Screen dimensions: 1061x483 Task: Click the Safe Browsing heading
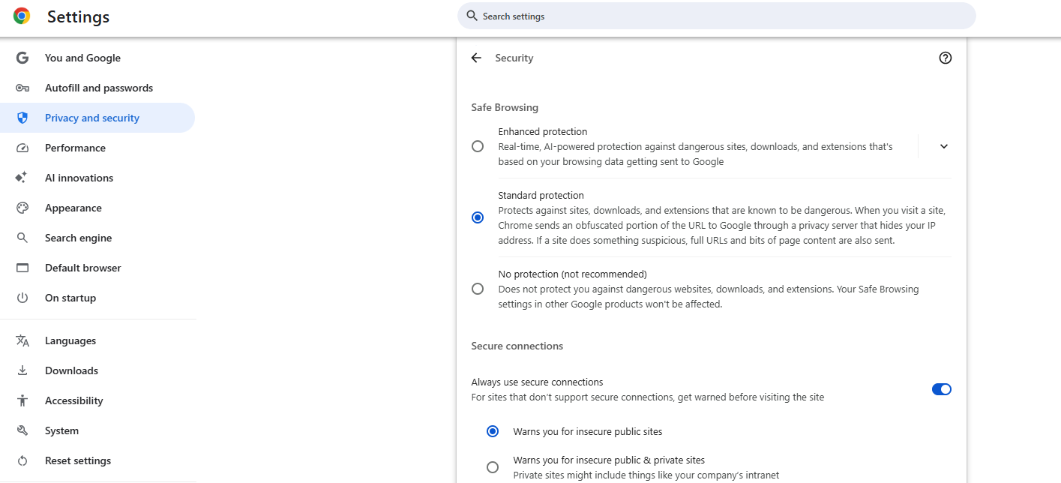point(505,107)
